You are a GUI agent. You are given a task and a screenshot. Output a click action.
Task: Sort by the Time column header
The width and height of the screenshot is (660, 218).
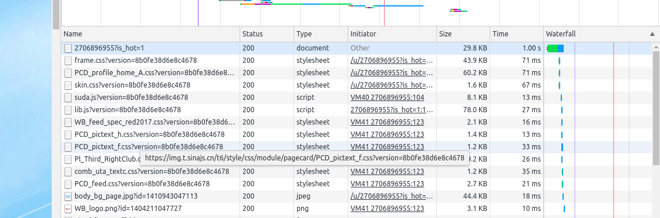(517, 34)
